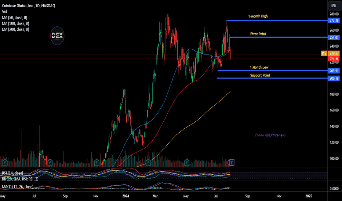The height and width of the screenshot is (201, 342).
Task: Click the Mar label on time axis
Action: pyautogui.click(x=155, y=196)
